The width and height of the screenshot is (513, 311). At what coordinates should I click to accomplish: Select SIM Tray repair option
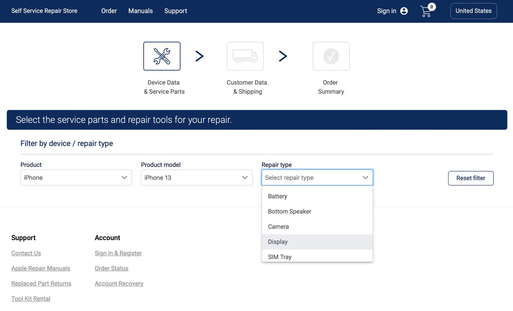pos(280,256)
